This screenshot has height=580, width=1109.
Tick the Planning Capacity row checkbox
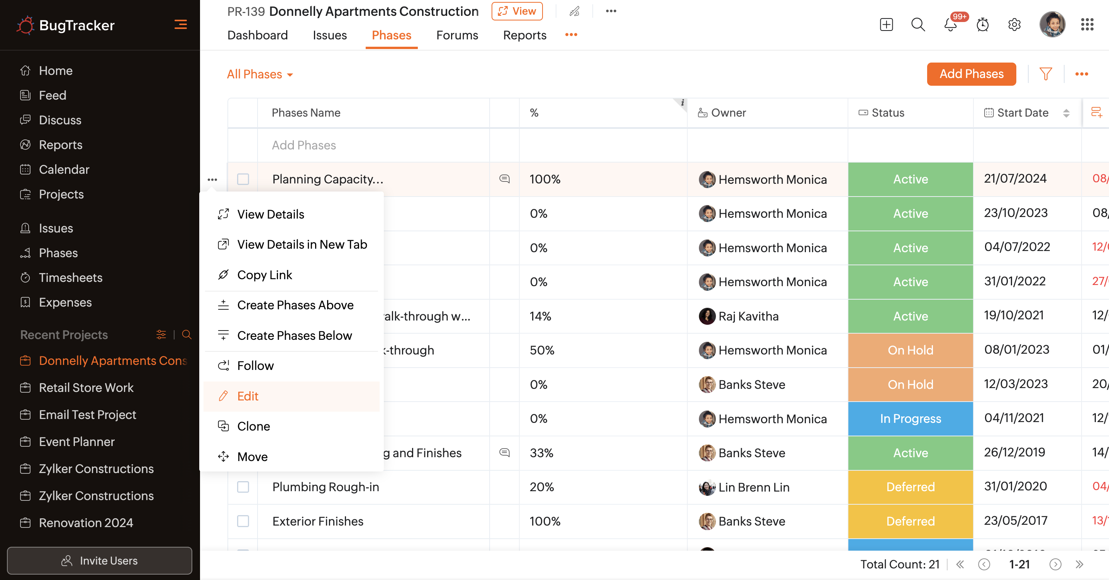click(243, 179)
